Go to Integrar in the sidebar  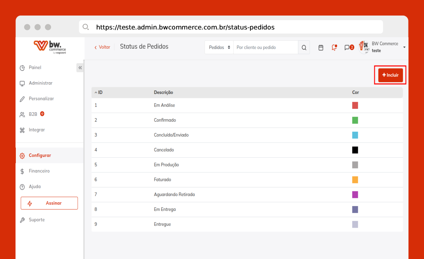(x=37, y=130)
